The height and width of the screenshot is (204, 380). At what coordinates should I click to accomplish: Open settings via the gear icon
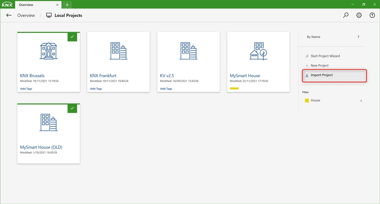pyautogui.click(x=359, y=15)
